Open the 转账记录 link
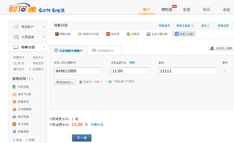Screen dimensions: 234x143 click(x=223, y=26)
